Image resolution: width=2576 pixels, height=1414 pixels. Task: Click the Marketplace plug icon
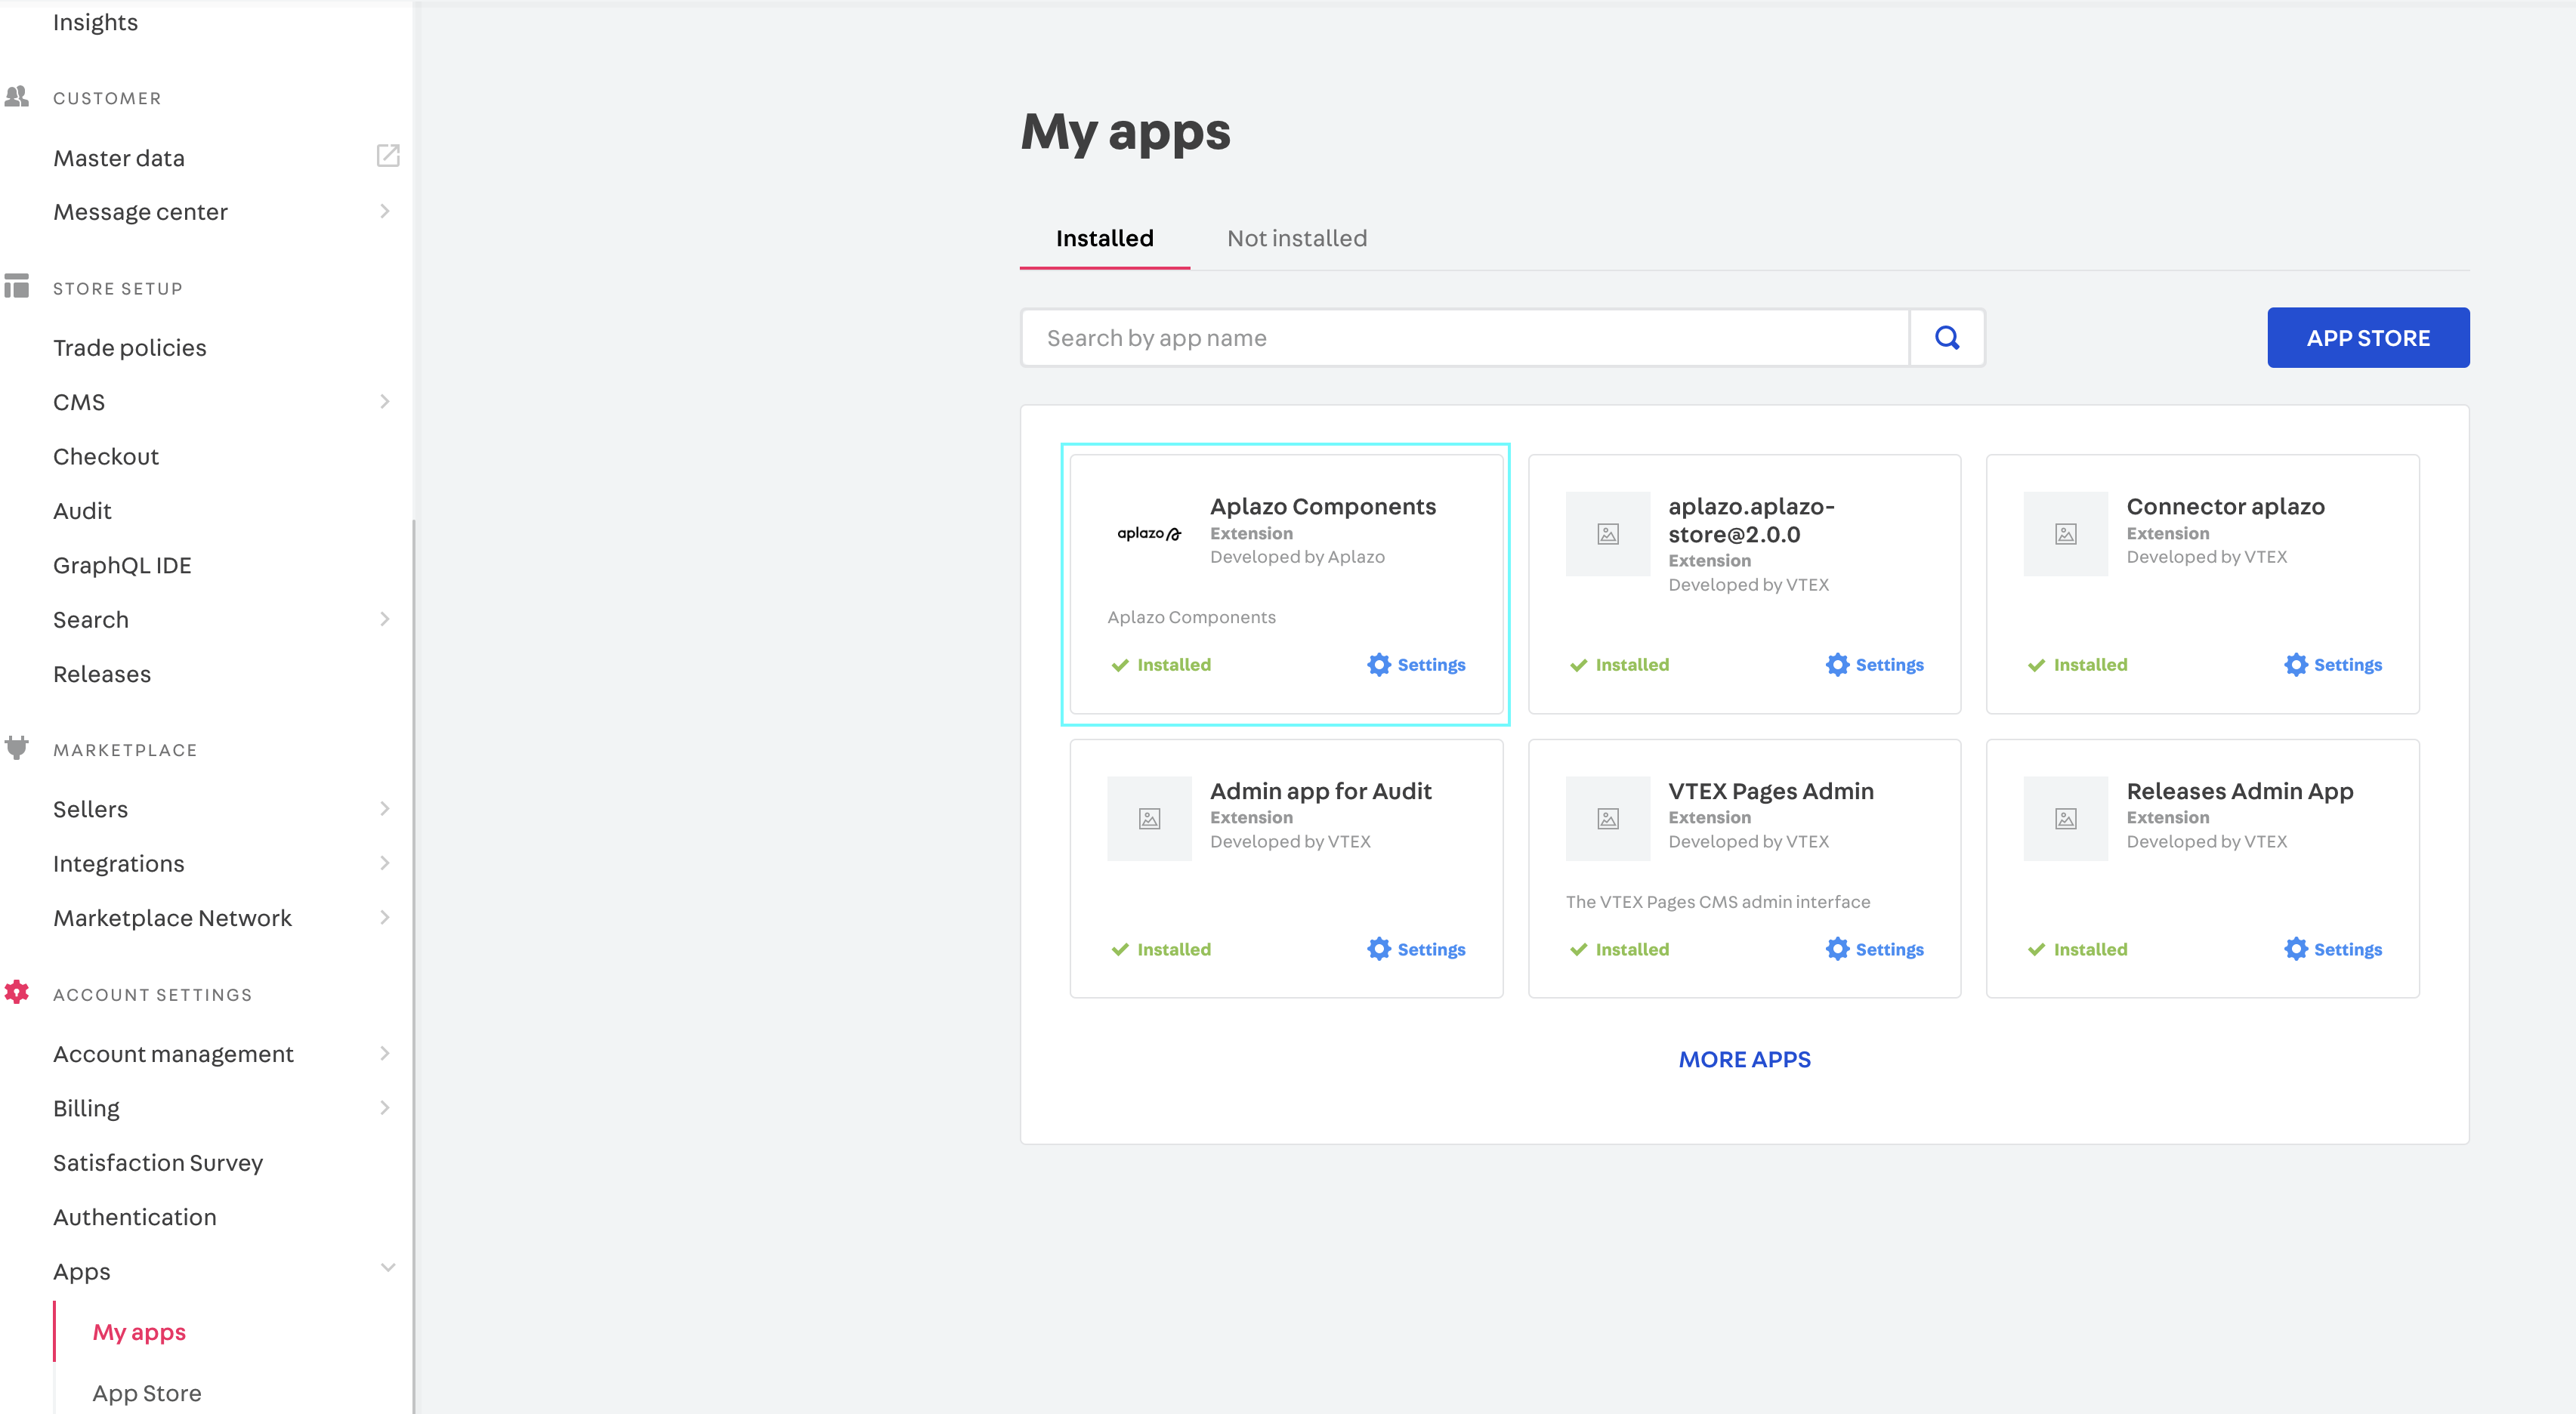click(x=17, y=748)
